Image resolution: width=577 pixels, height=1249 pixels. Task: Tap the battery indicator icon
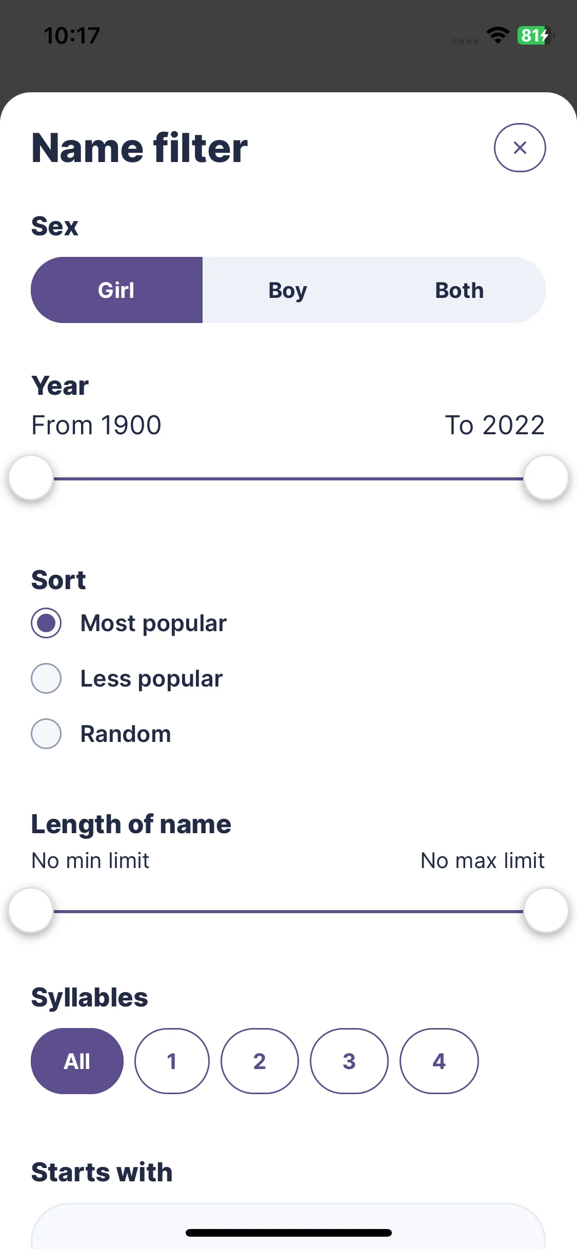535,35
